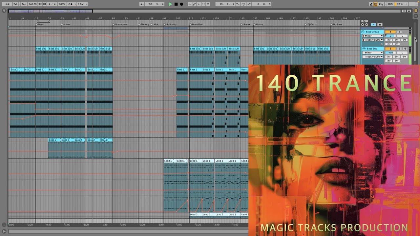
Task: Arm the Bass Sub track record button
Action: click(x=405, y=49)
